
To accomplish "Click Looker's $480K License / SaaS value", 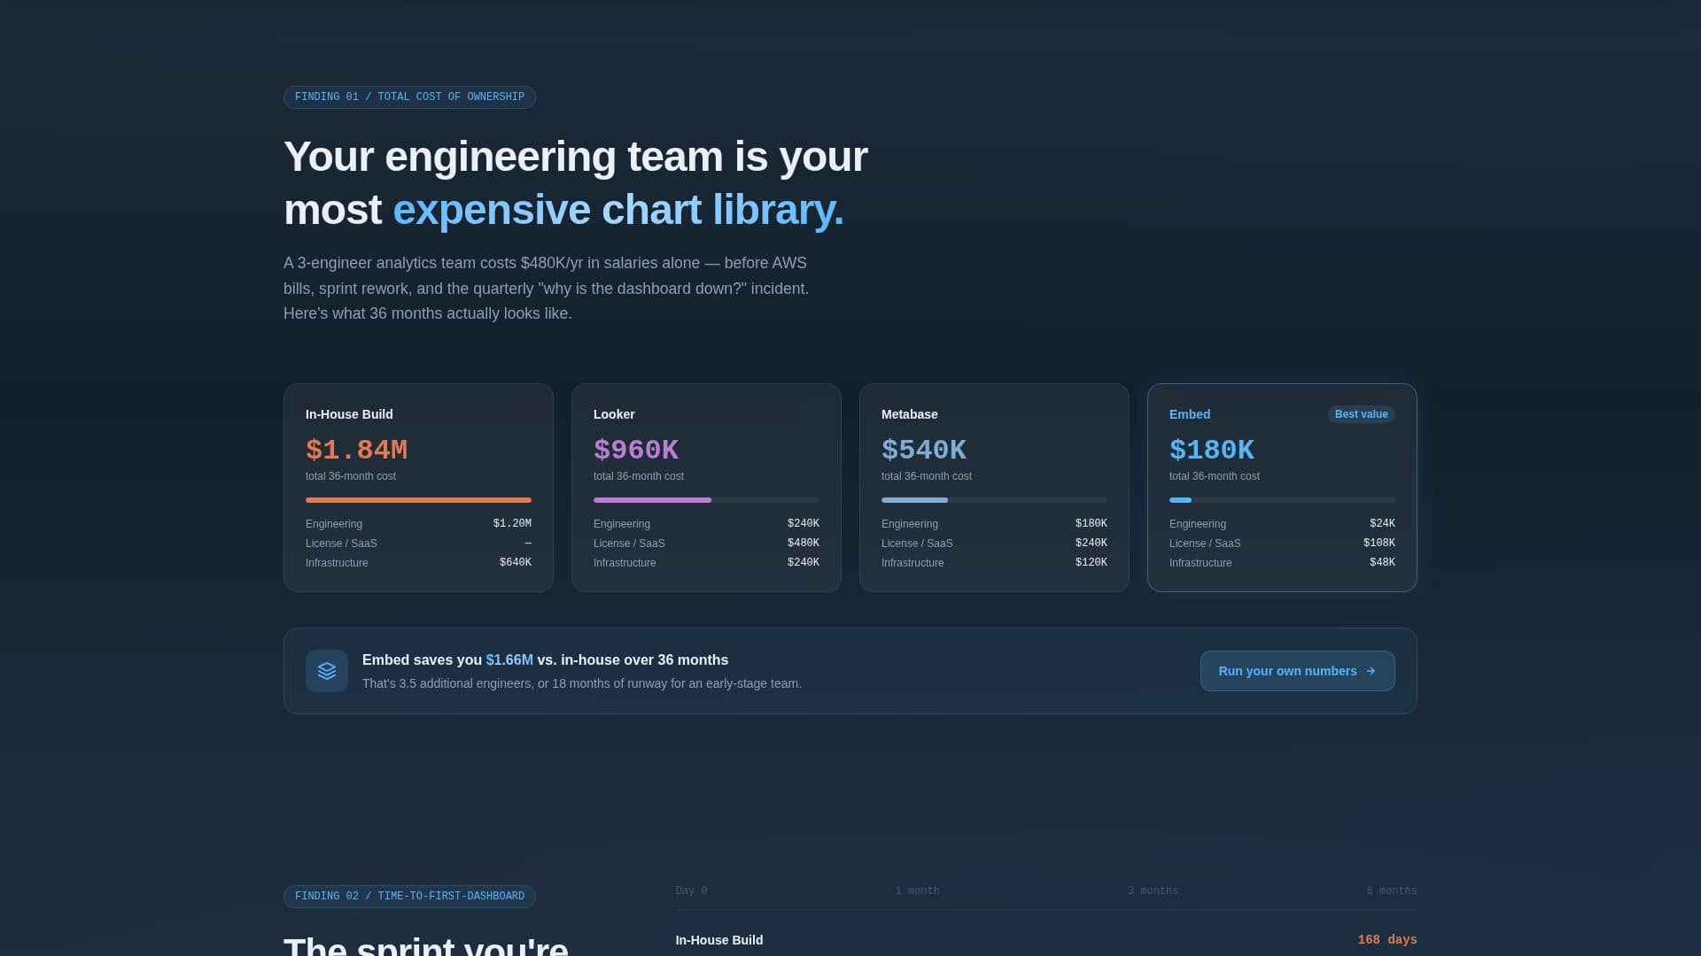I will (x=804, y=544).
